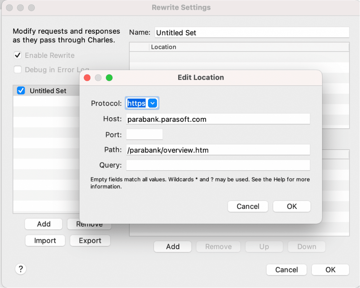Image resolution: width=360 pixels, height=288 pixels.
Task: Click Add button below the sets list
Action: pos(44,224)
